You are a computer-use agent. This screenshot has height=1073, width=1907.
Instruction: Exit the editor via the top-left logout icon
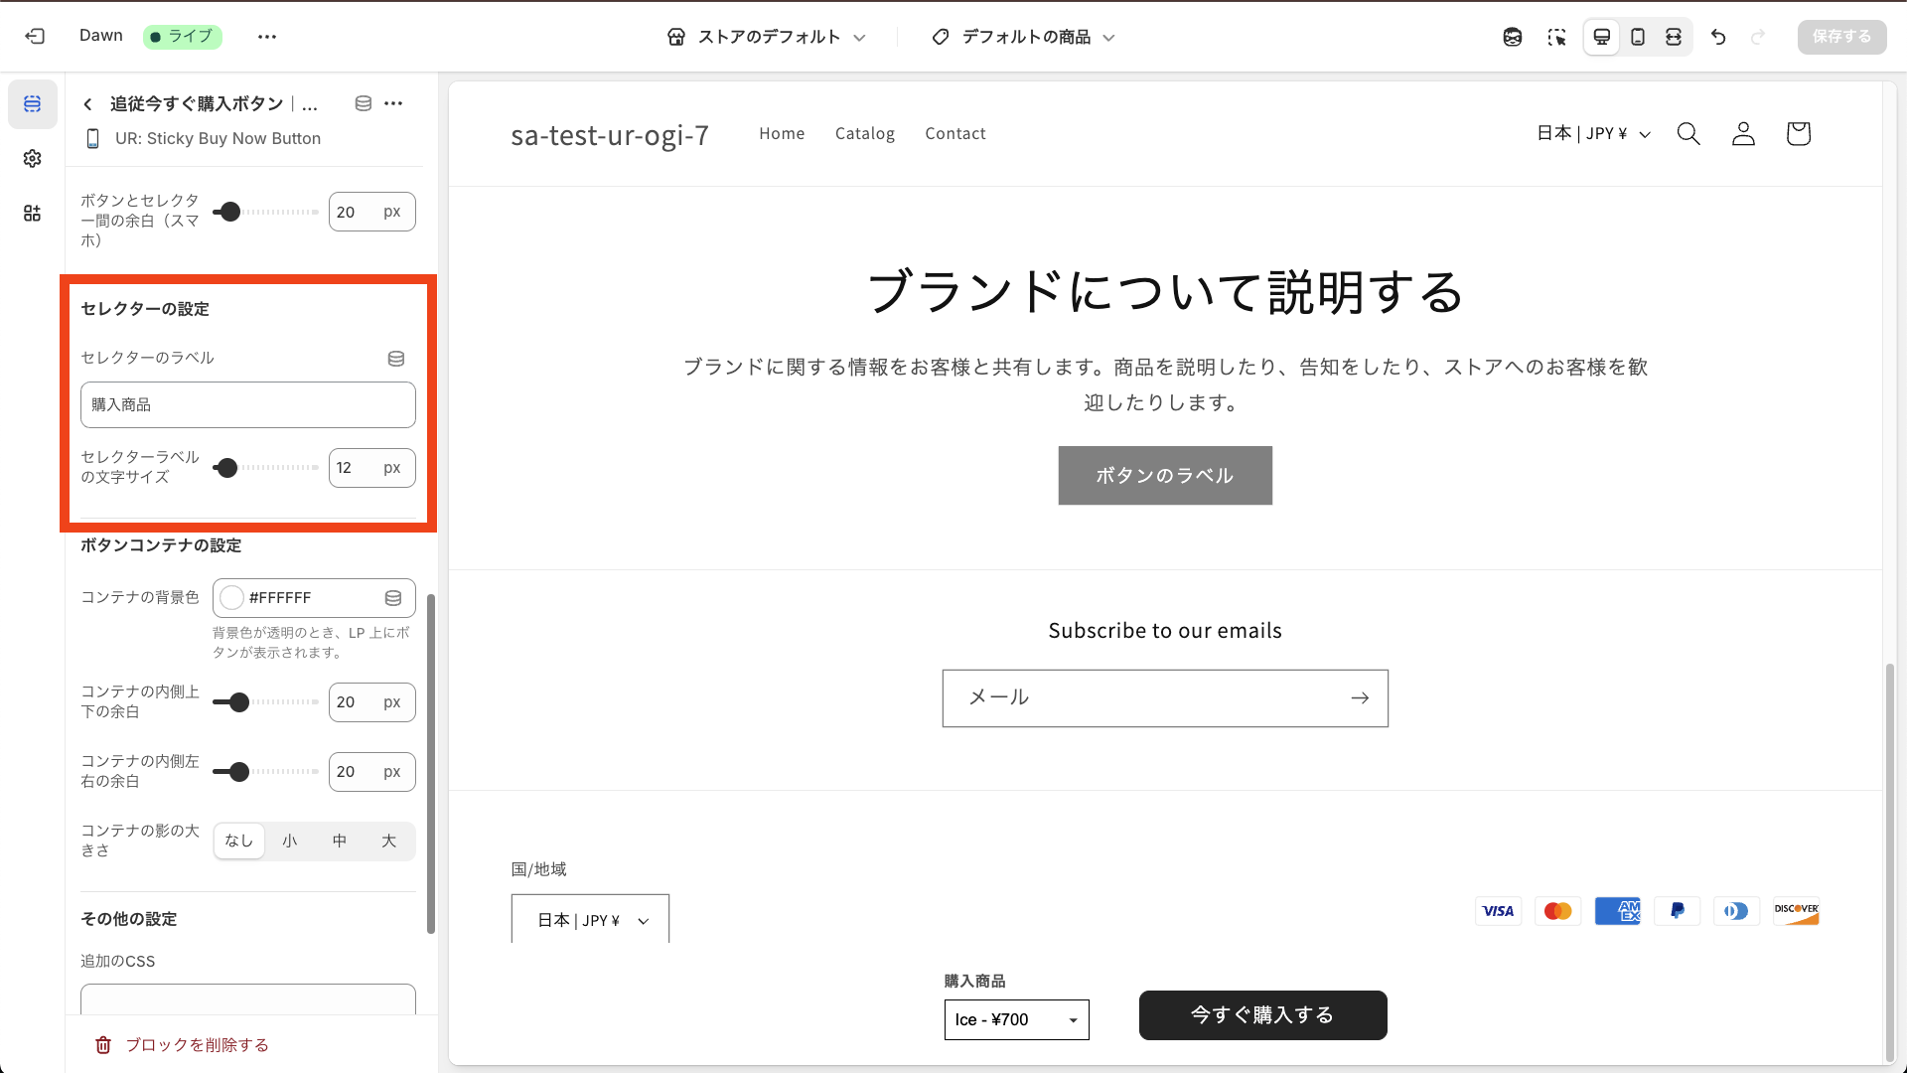click(35, 36)
